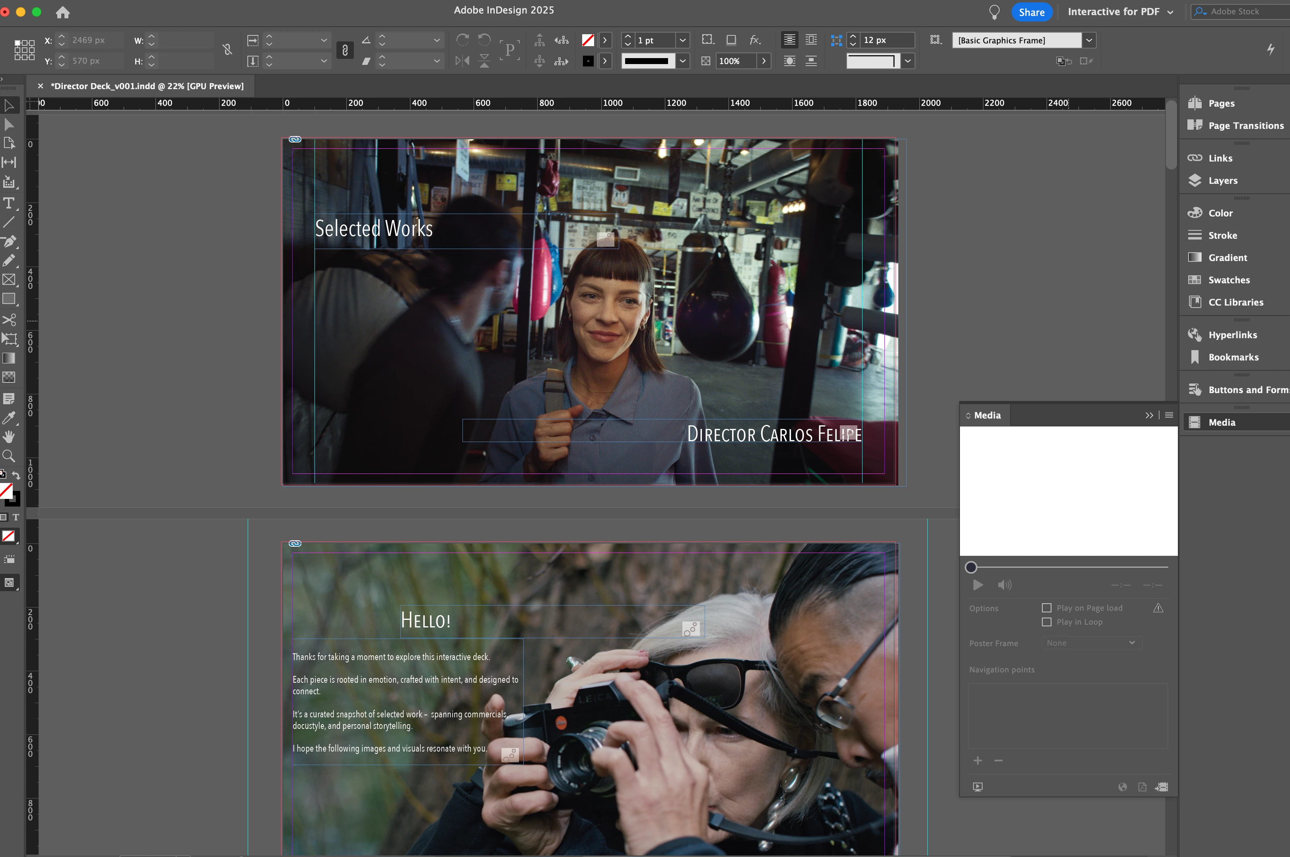
Task: Click the media playback slider handle
Action: 971,567
